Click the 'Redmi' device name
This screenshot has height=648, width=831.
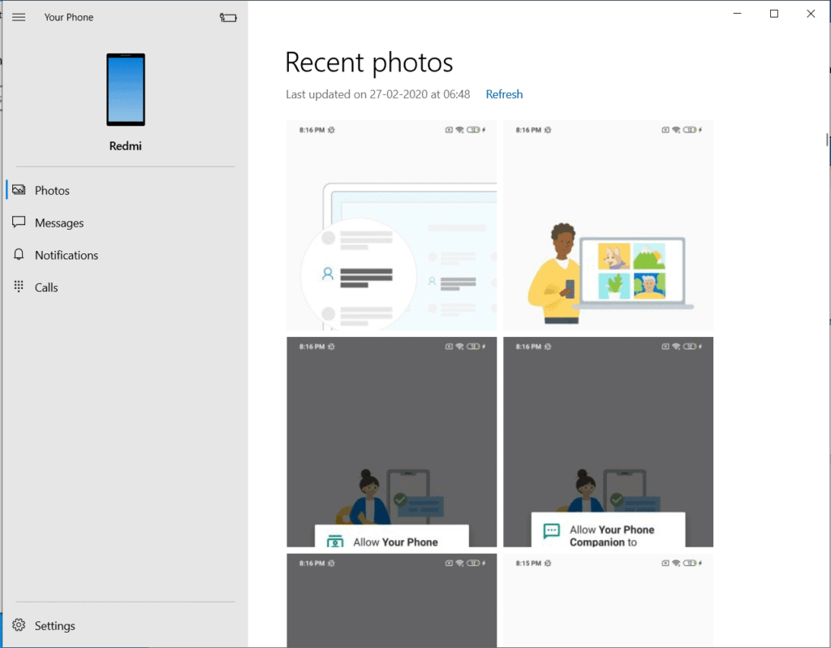[126, 146]
